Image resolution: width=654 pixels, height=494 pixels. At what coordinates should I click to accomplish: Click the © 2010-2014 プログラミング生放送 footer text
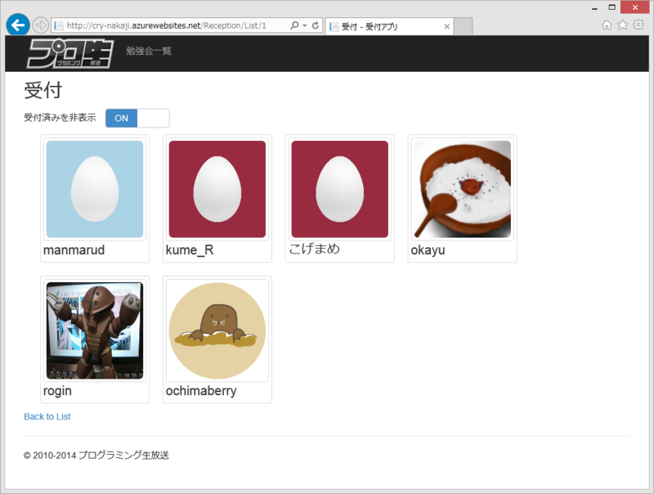click(x=96, y=456)
